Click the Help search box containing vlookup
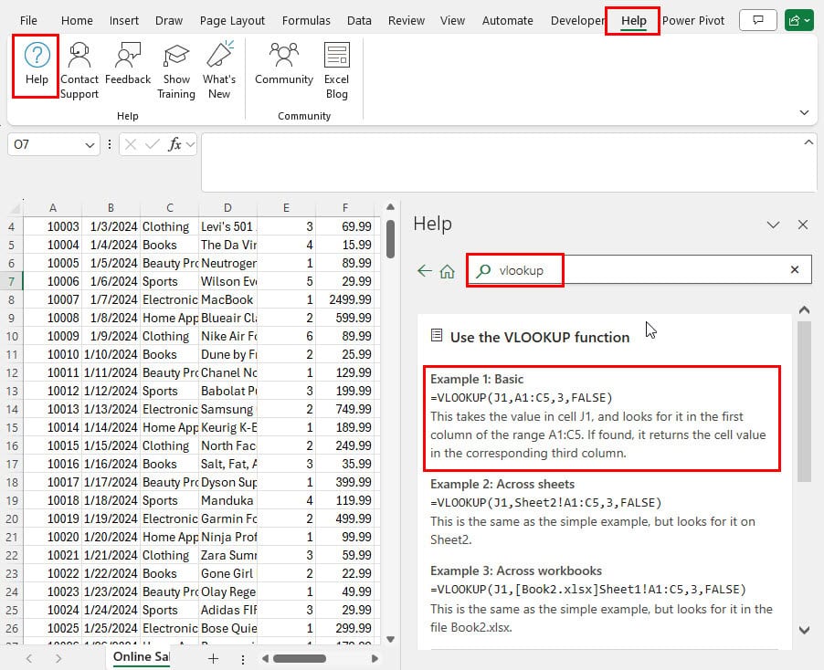 pos(639,270)
